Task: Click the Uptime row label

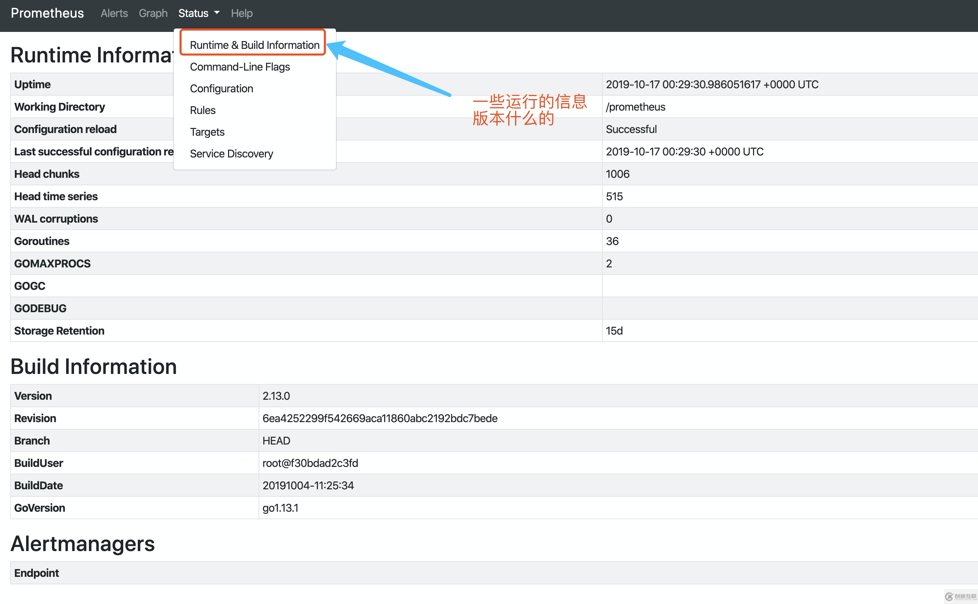Action: pyautogui.click(x=32, y=84)
